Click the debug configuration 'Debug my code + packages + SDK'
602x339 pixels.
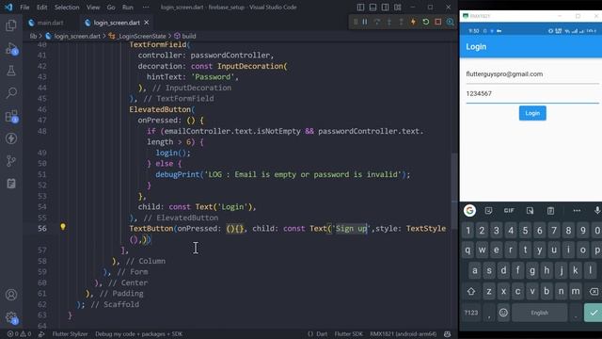click(x=138, y=334)
